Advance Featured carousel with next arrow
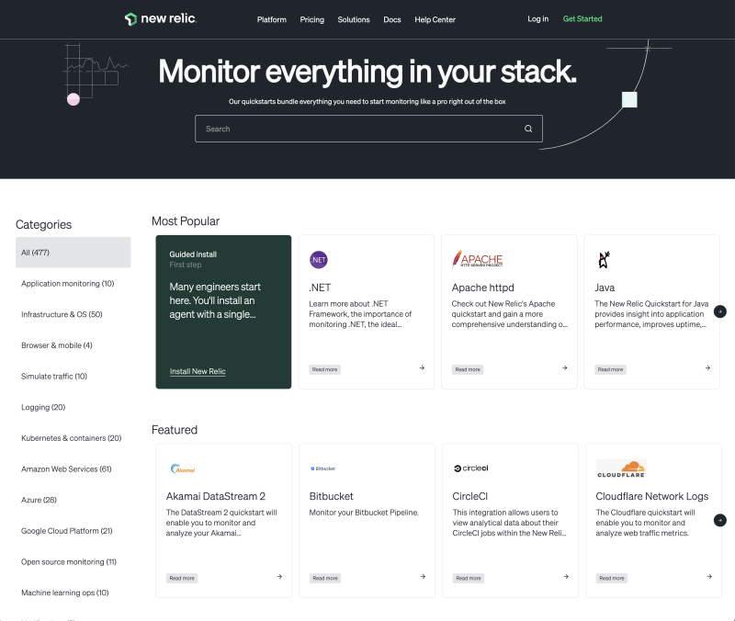735x621 pixels. click(720, 520)
